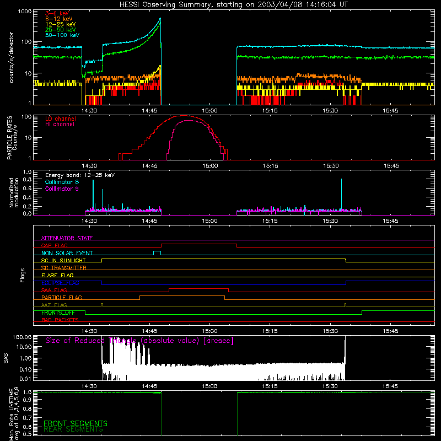Image resolution: width=441 pixels, height=441 pixels.
Task: Select the 50-100 keV legend label
Action: coord(62,35)
